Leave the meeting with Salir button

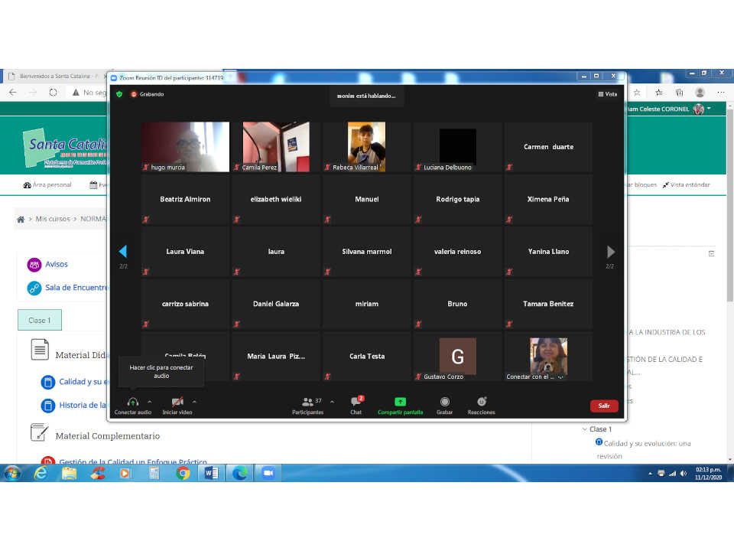coord(604,406)
